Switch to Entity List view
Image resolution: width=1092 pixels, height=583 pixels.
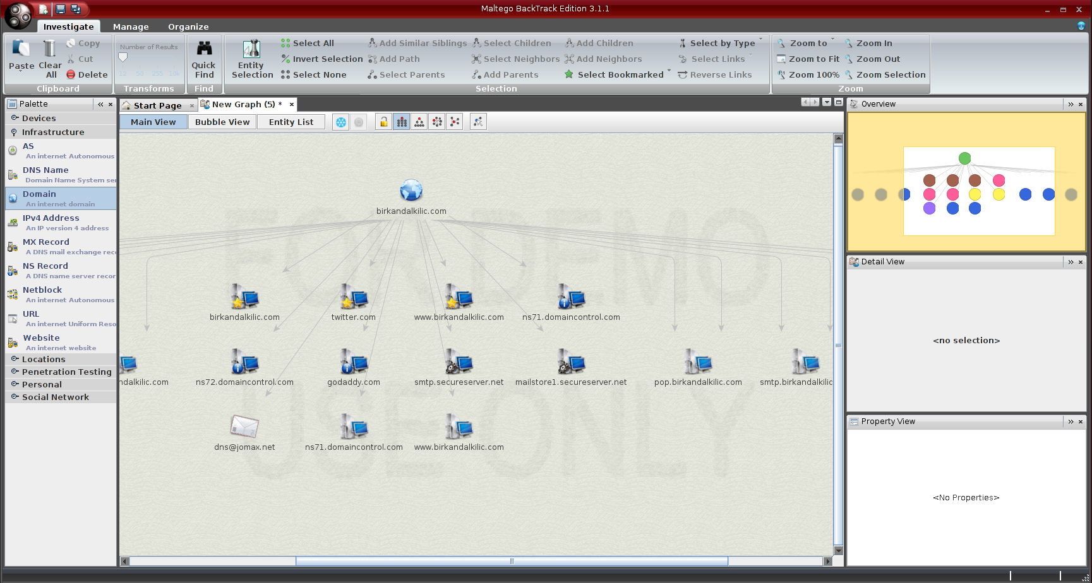(x=291, y=122)
